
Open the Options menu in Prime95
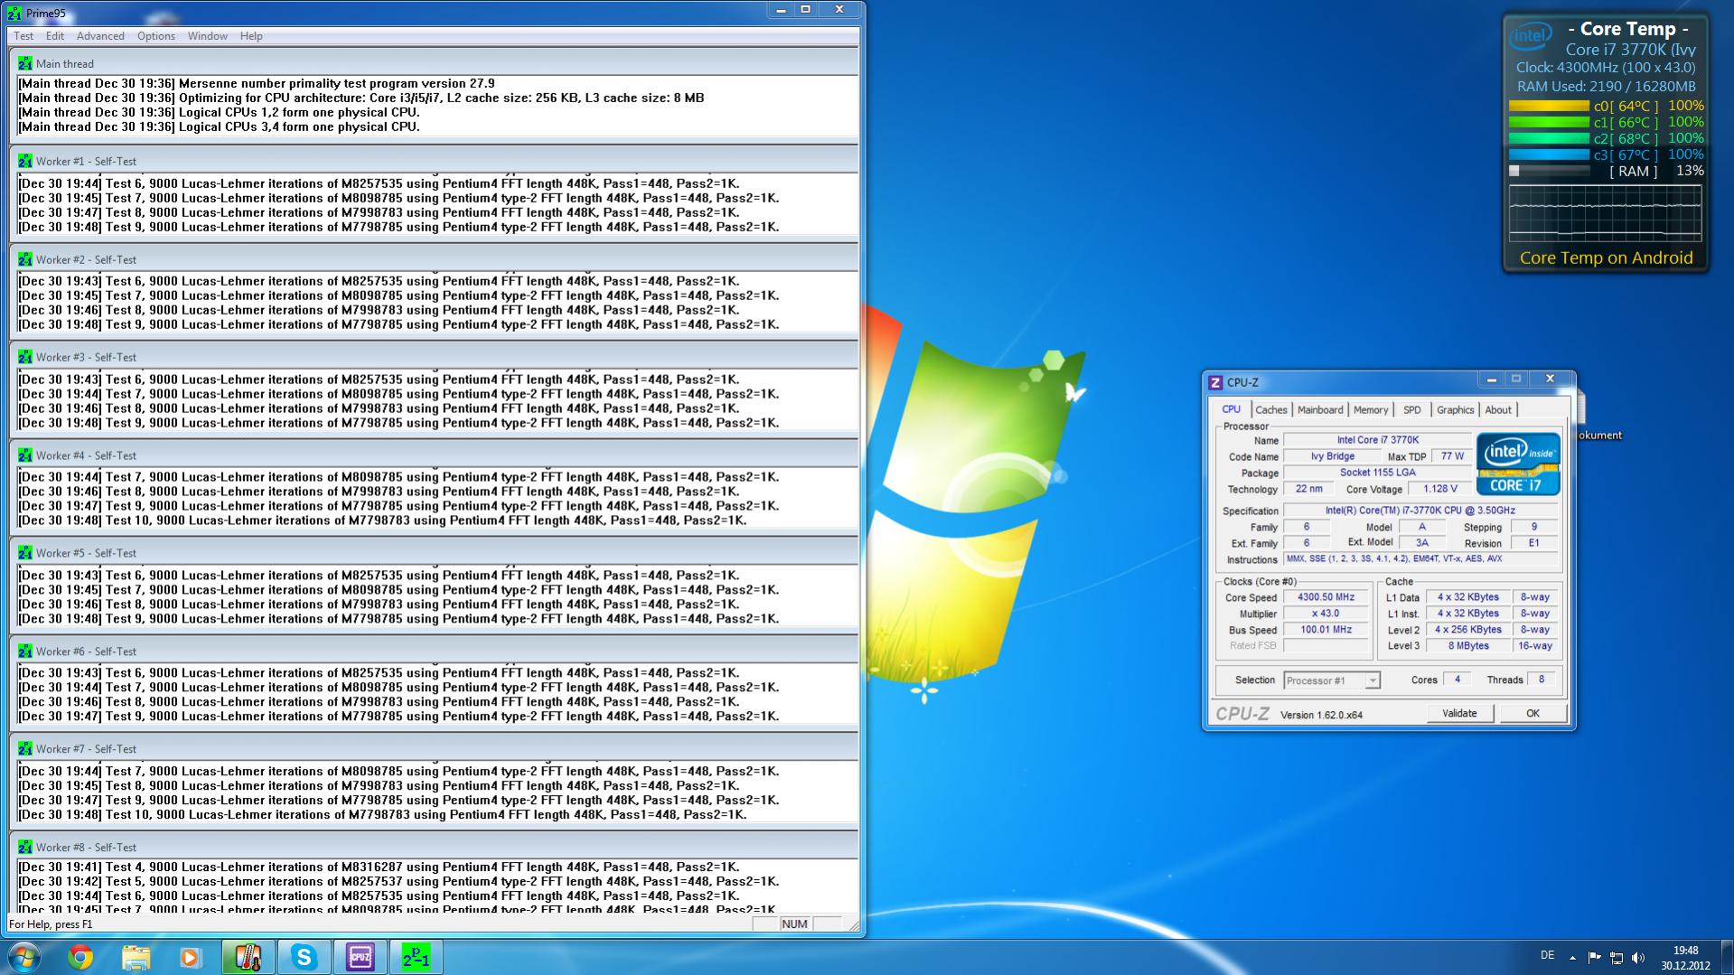pyautogui.click(x=155, y=36)
